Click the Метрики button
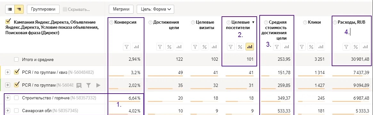The image size is (373, 115). click(x=121, y=9)
